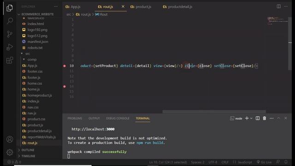Click Ln 10, Col 124 status entry
295x166 pixels.
pos(168,162)
